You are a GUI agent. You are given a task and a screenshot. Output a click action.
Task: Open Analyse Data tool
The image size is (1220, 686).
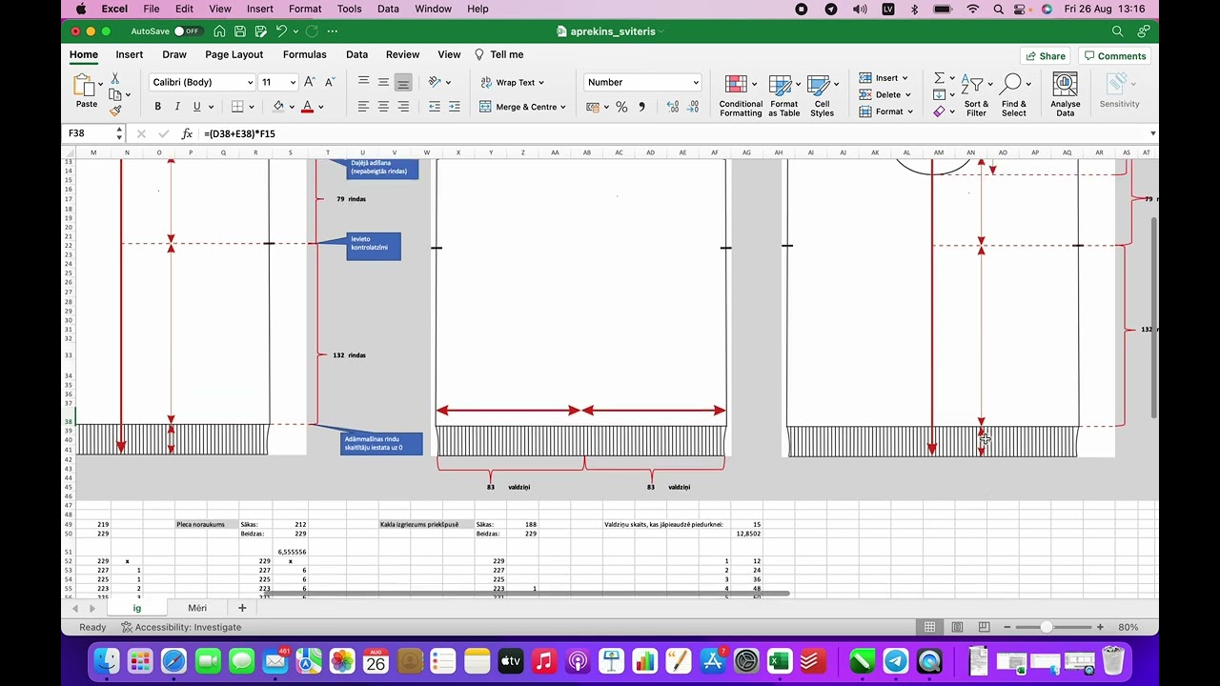tap(1065, 94)
